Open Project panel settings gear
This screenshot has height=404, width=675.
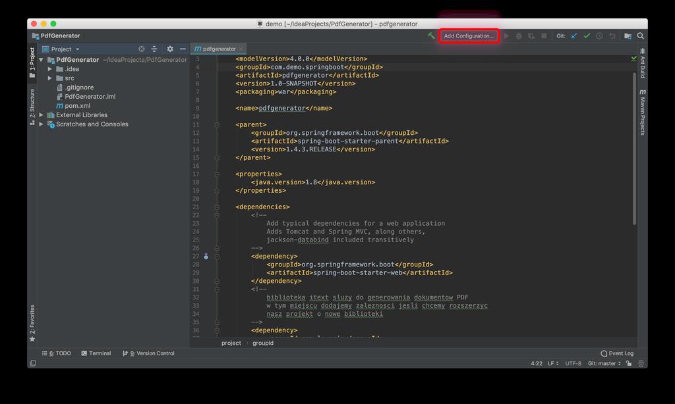[x=170, y=49]
